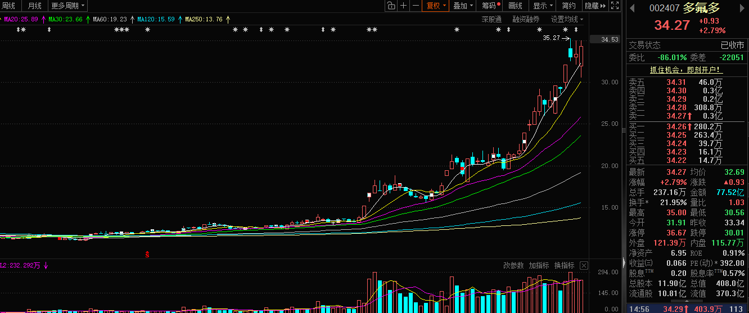The width and height of the screenshot is (749, 313).
Task: Click 加指标 to add an indicator
Action: [x=539, y=265]
